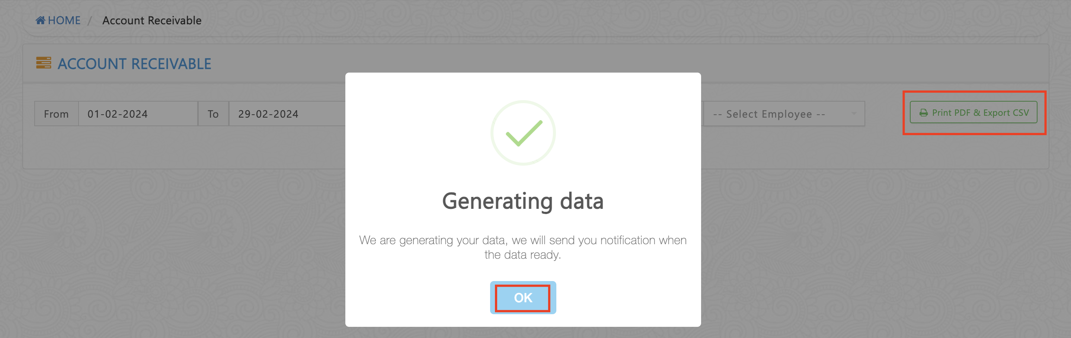The height and width of the screenshot is (338, 1071).
Task: Click the slash separator in the breadcrumb
Action: click(x=90, y=20)
